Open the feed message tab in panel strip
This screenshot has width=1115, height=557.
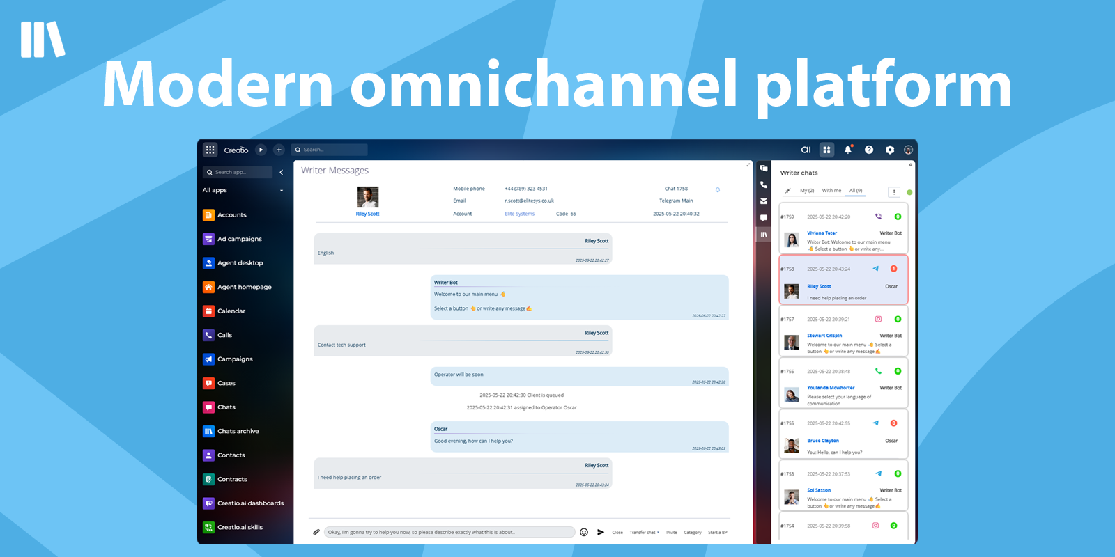pos(764,218)
